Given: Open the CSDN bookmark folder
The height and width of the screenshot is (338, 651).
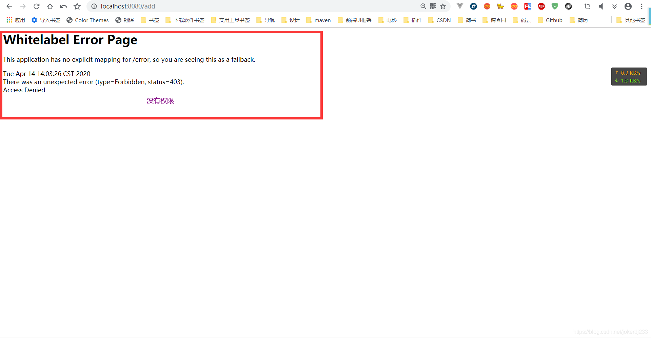Looking at the screenshot, I should tap(439, 20).
